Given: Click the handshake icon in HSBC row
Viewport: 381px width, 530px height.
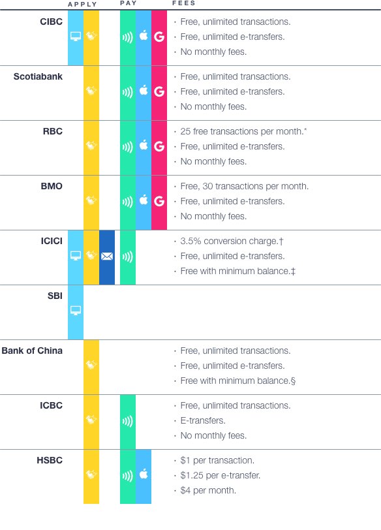Looking at the screenshot, I should [x=91, y=475].
